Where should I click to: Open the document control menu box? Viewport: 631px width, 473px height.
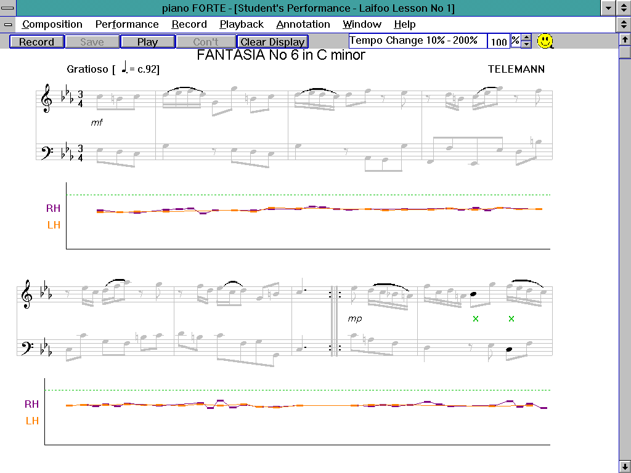7,25
